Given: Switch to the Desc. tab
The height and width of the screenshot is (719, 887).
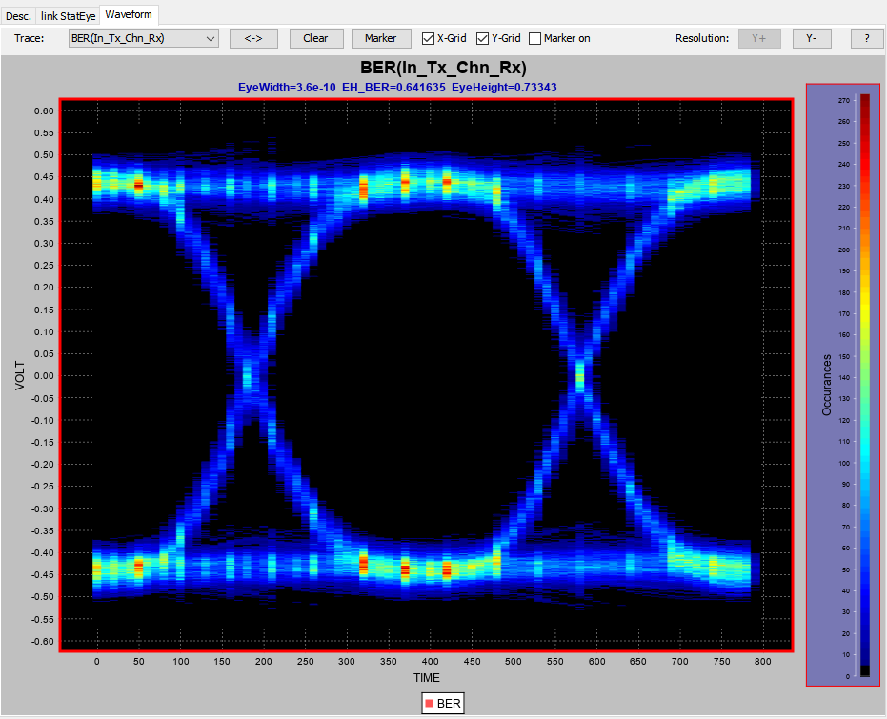Looking at the screenshot, I should coord(18,15).
